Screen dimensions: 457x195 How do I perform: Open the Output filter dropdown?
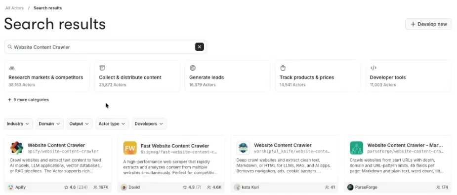[x=79, y=124]
